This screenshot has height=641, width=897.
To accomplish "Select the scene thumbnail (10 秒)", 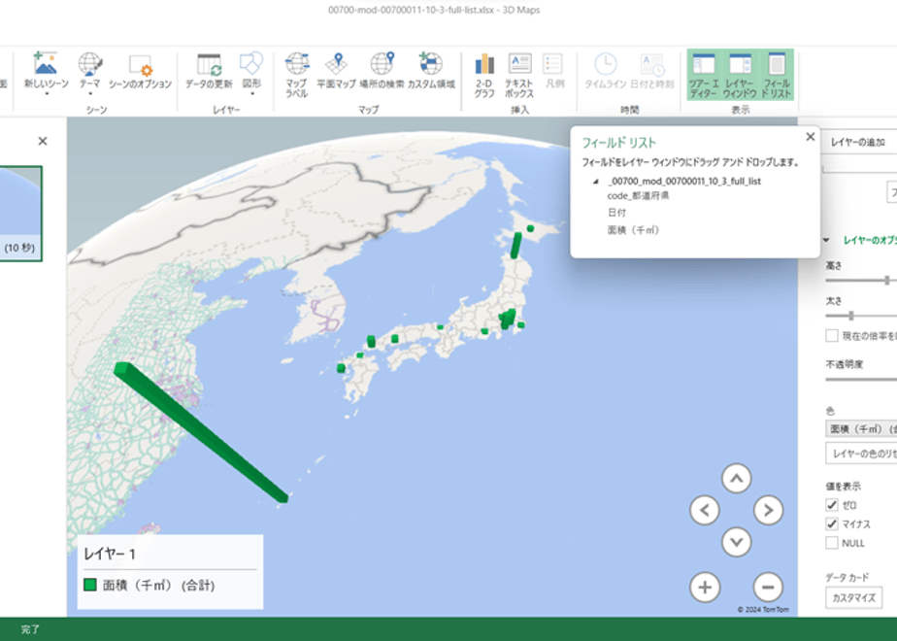I will point(20,214).
